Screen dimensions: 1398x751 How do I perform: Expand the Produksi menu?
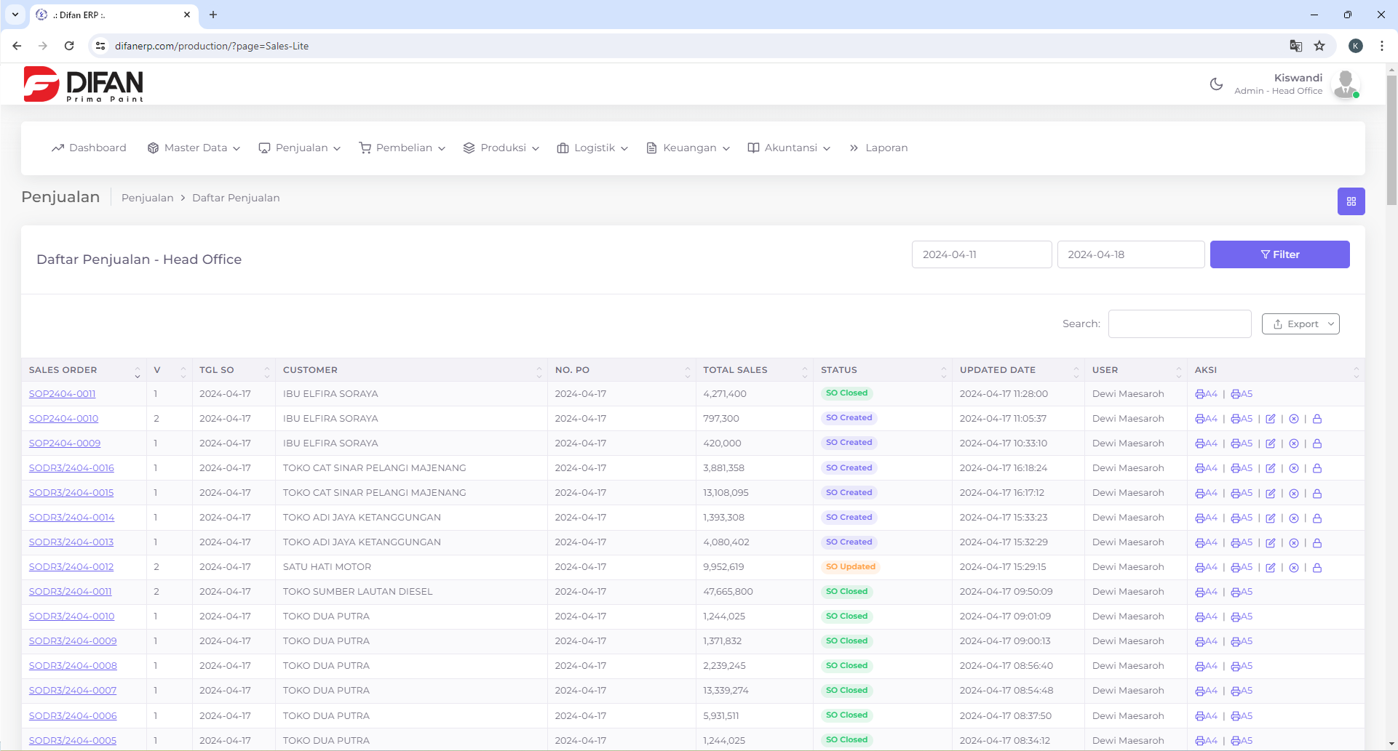tap(501, 148)
